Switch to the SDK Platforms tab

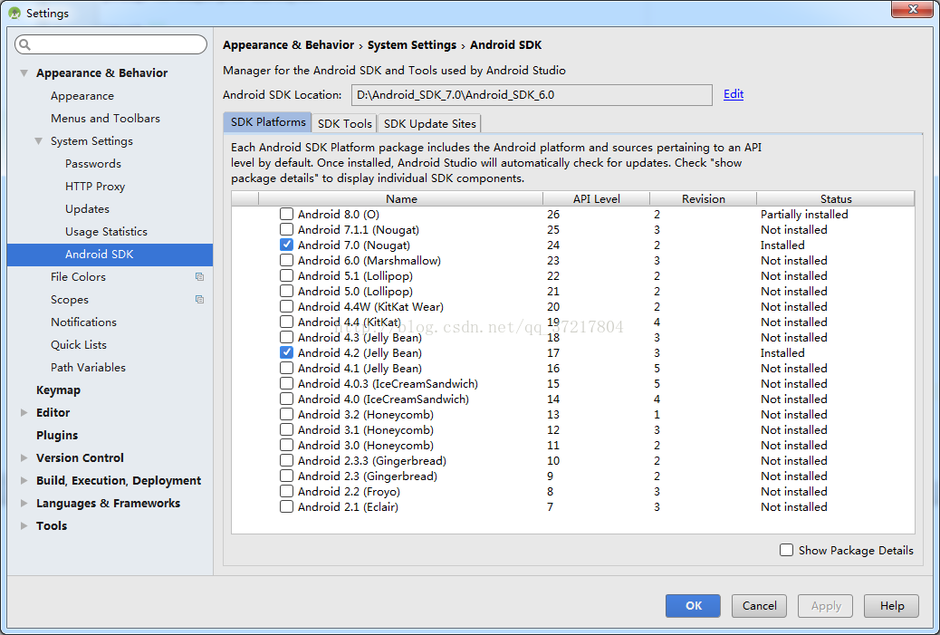267,122
